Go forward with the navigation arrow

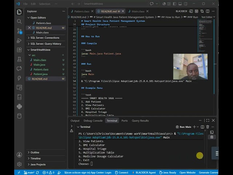click(79, 4)
